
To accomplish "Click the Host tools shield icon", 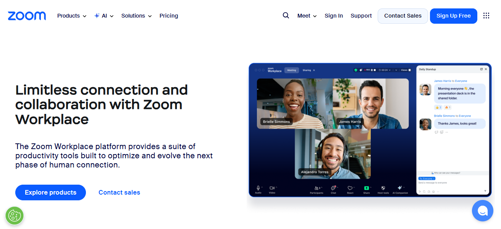I will tap(383, 188).
